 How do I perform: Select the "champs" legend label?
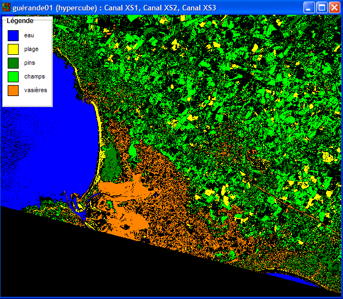click(x=34, y=76)
